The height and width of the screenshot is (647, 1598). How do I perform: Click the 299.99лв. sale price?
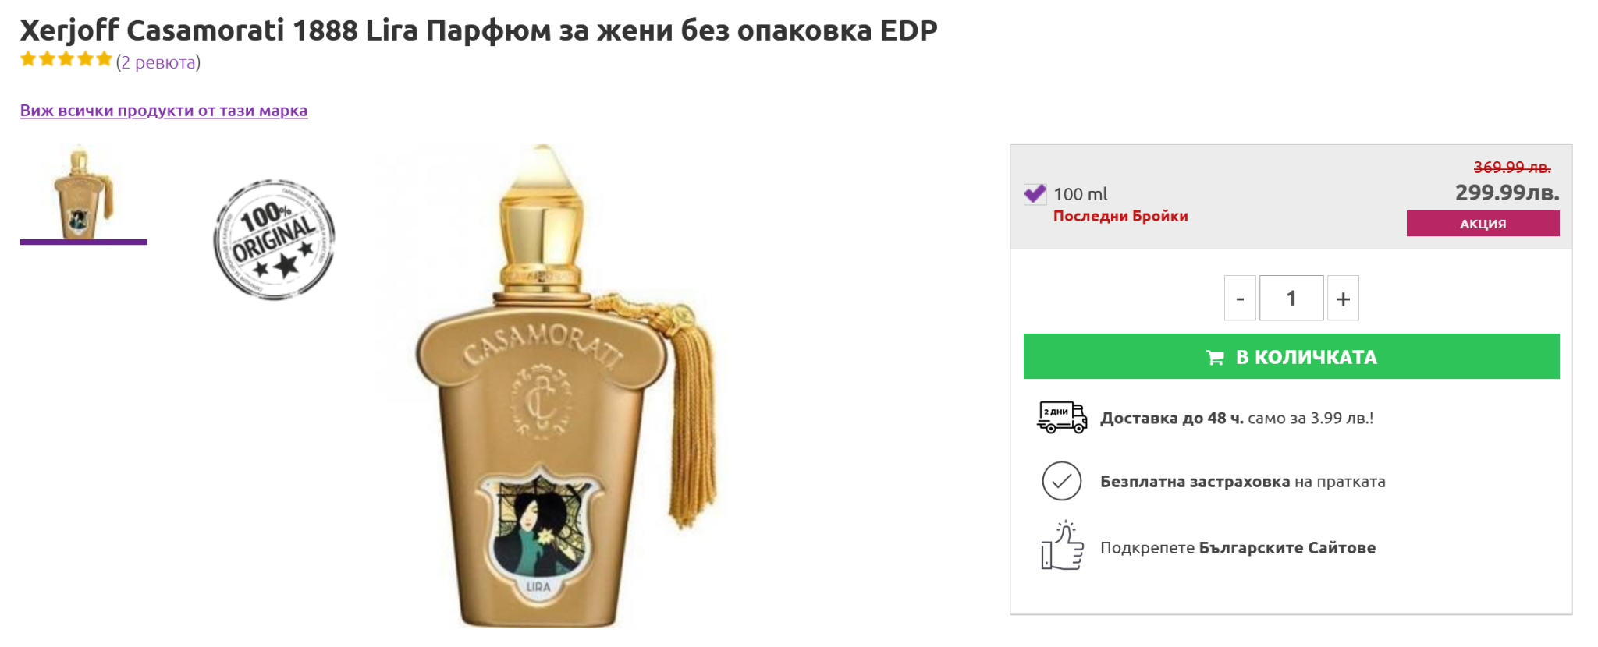point(1507,193)
